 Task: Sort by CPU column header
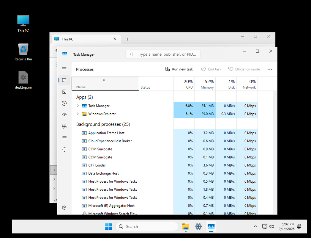(x=184, y=84)
